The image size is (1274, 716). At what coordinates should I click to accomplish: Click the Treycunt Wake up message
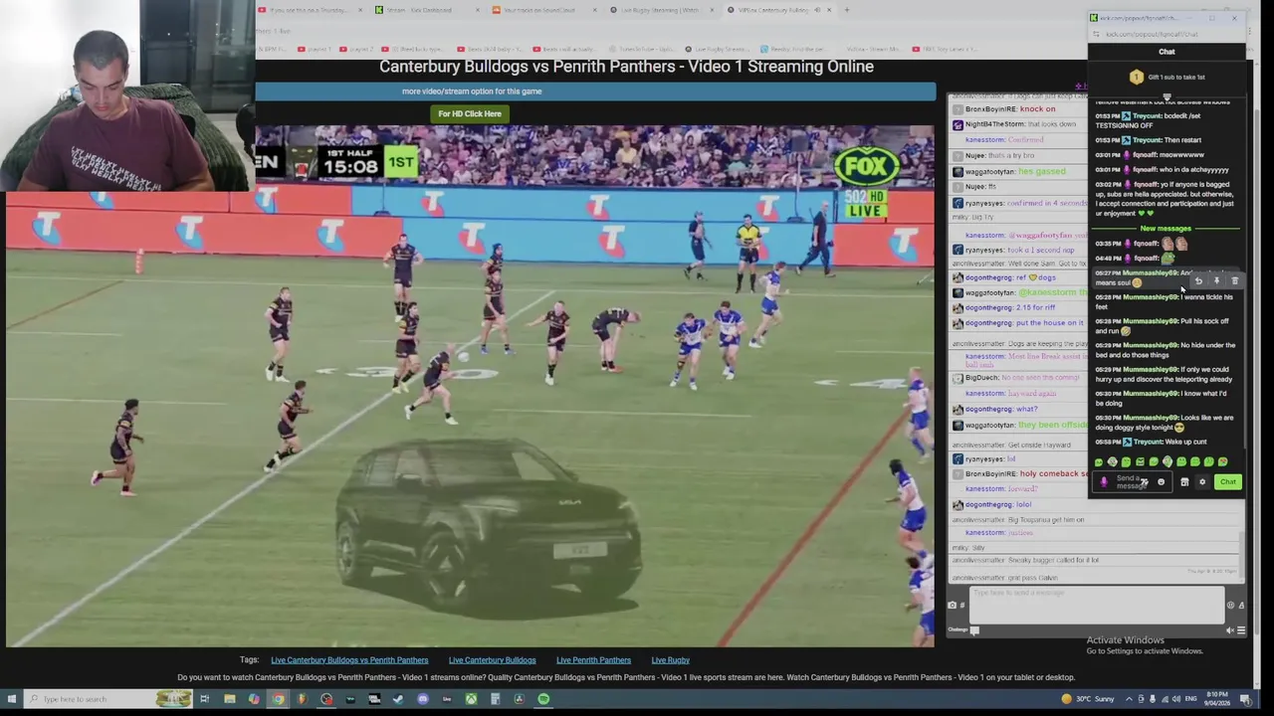point(1152,442)
